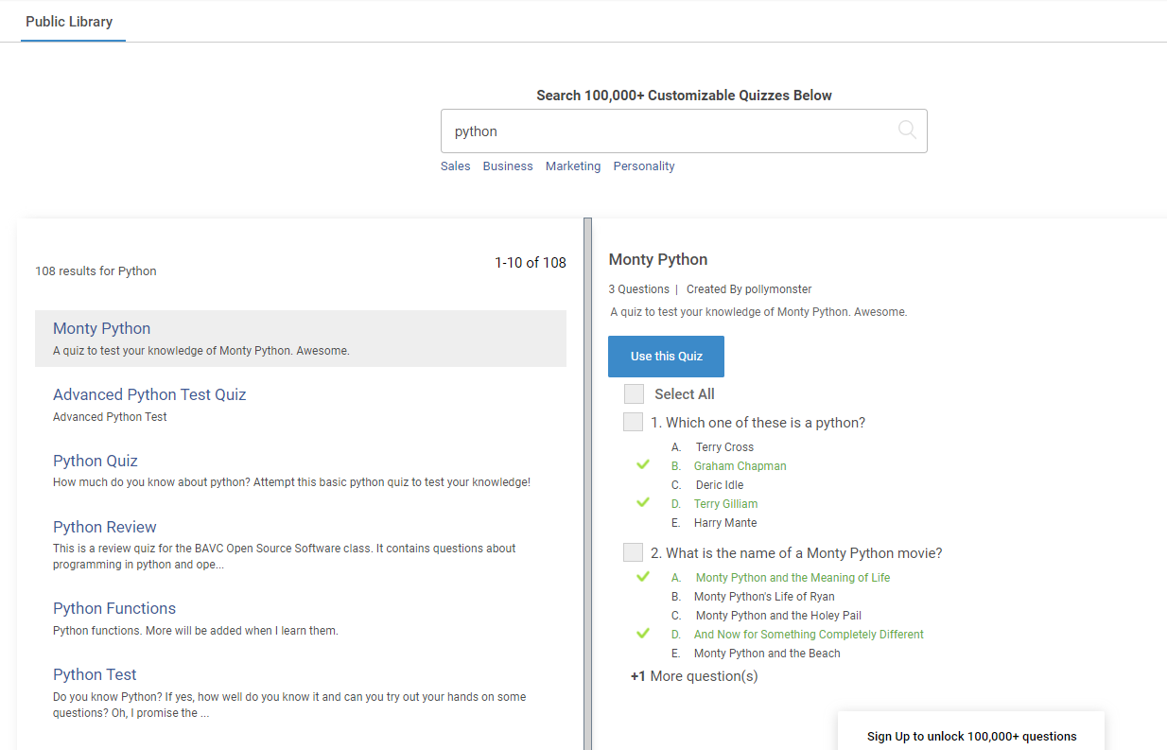This screenshot has height=750, width=1167.
Task: Open the Personality category link
Action: [x=644, y=166]
